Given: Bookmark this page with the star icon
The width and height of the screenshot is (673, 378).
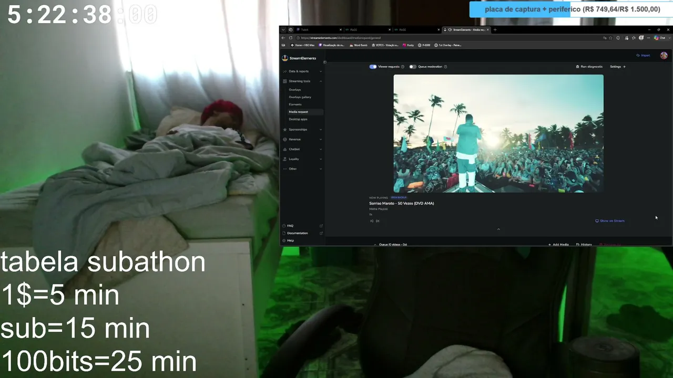Looking at the screenshot, I should coord(611,38).
